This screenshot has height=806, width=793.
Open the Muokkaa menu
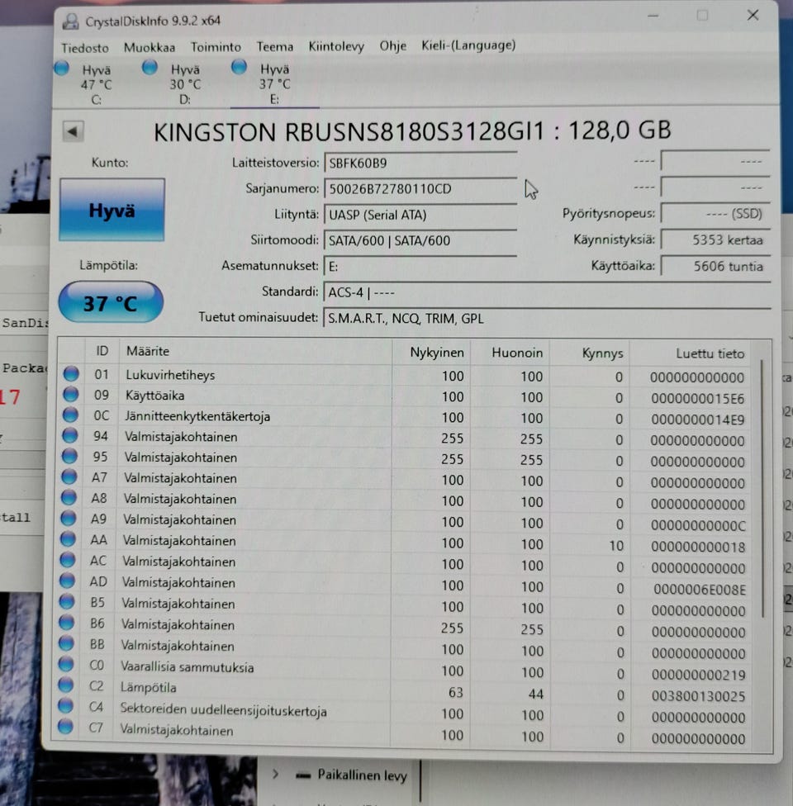[150, 47]
